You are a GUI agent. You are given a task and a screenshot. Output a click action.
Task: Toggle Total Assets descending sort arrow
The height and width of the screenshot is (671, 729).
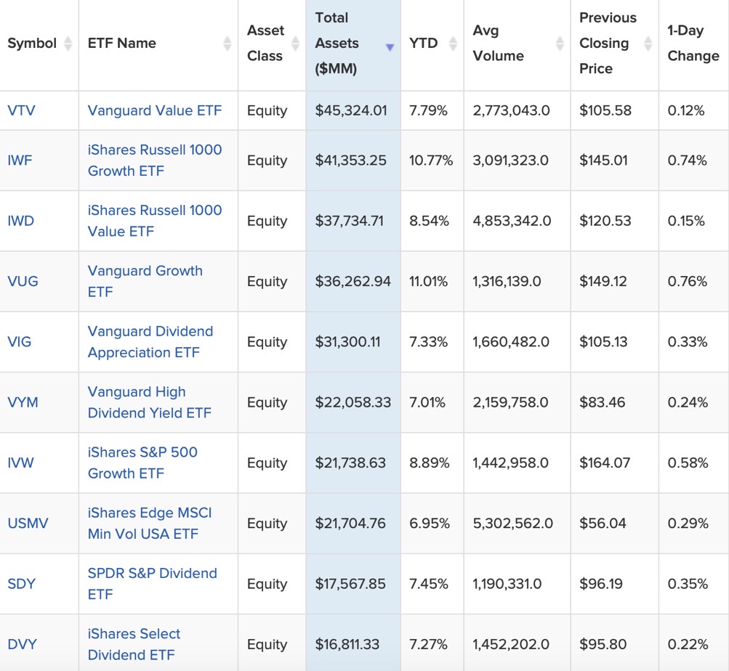tap(390, 47)
